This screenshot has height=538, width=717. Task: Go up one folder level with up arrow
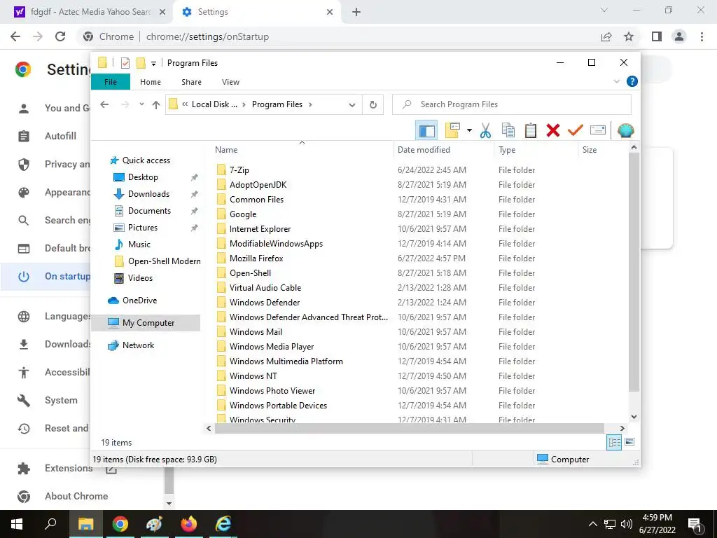point(156,105)
